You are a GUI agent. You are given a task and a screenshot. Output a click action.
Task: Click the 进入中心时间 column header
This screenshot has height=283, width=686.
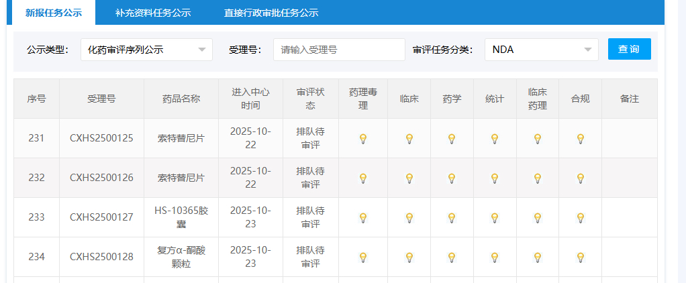point(250,99)
